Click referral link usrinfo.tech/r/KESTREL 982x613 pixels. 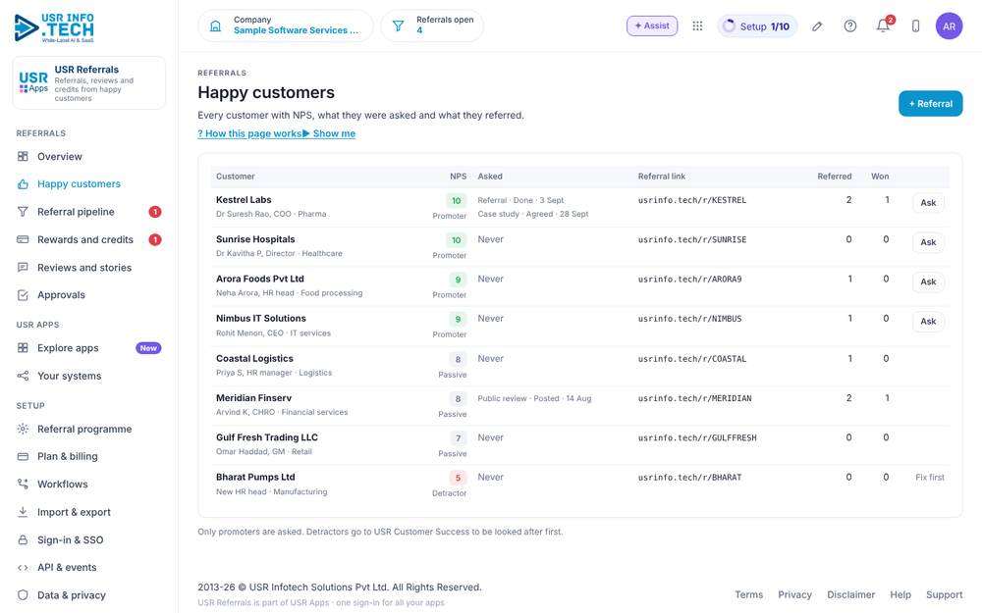click(x=692, y=200)
